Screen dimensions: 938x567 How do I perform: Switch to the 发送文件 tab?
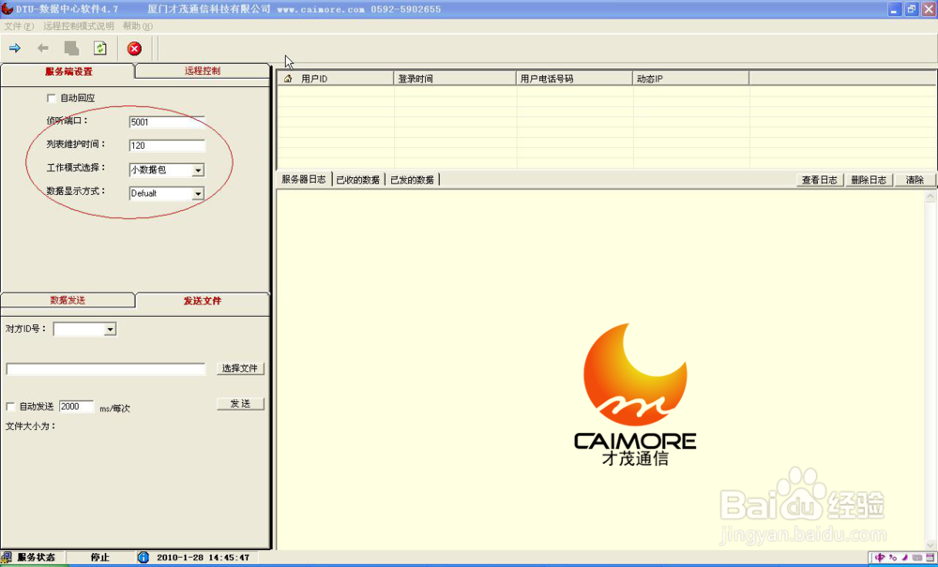(x=203, y=301)
